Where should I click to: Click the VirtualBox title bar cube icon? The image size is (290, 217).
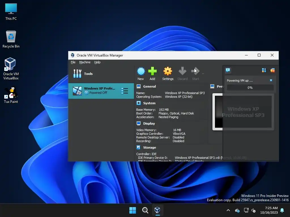tap(72, 55)
